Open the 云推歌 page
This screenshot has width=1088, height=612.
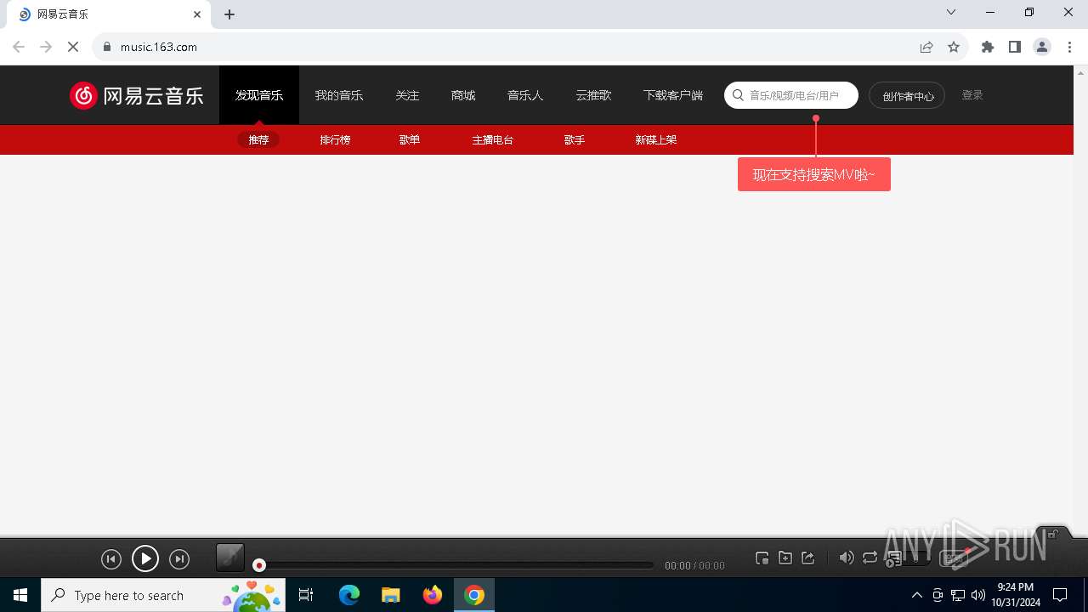click(x=593, y=95)
